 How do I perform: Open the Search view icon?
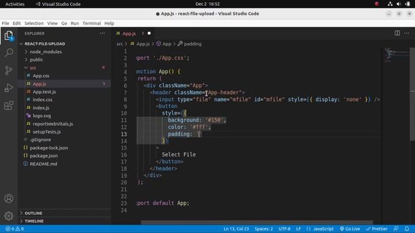(8, 52)
